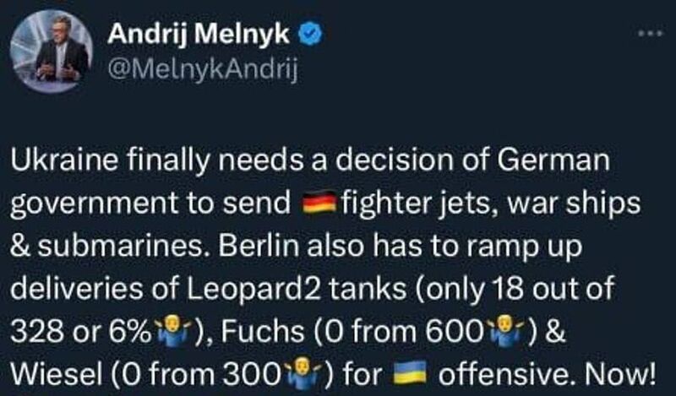Click the Andrij Melnyk display name
Image resolution: width=676 pixels, height=396 pixels.
point(199,34)
